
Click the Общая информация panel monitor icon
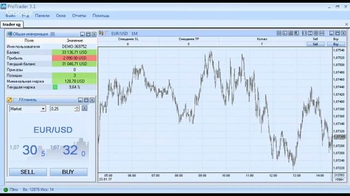coord(9,34)
